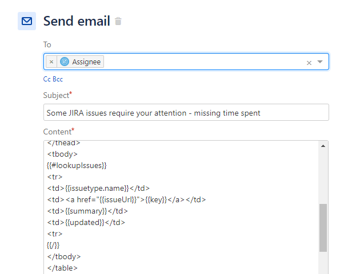Viewport: 348px width, 274px height.
Task: Place cursor on the issueUrl href line
Action: tap(126, 199)
